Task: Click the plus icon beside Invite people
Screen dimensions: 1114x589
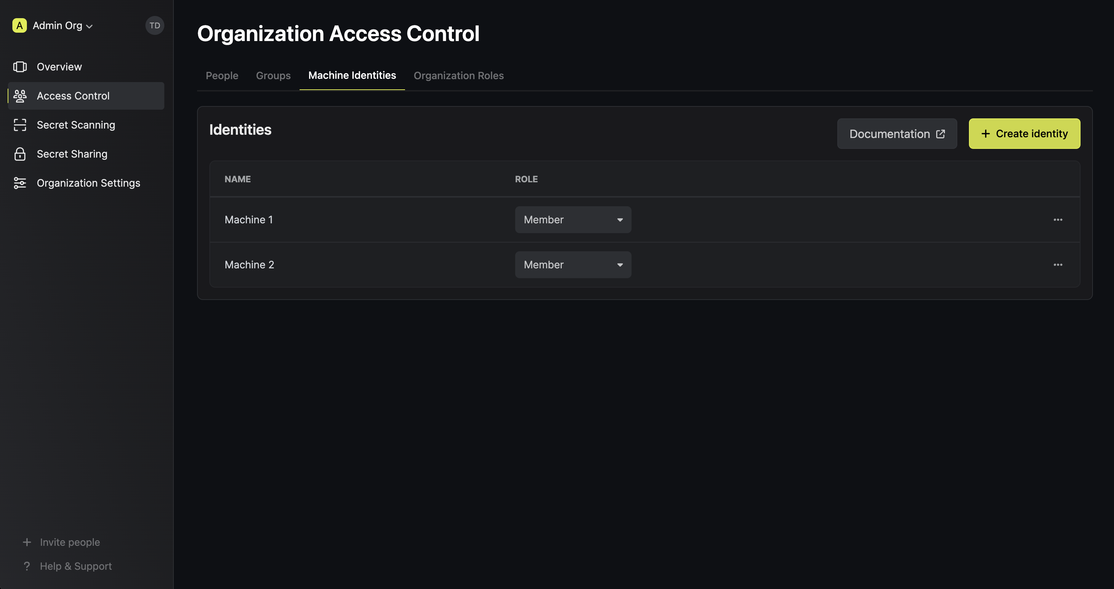Action: click(27, 542)
